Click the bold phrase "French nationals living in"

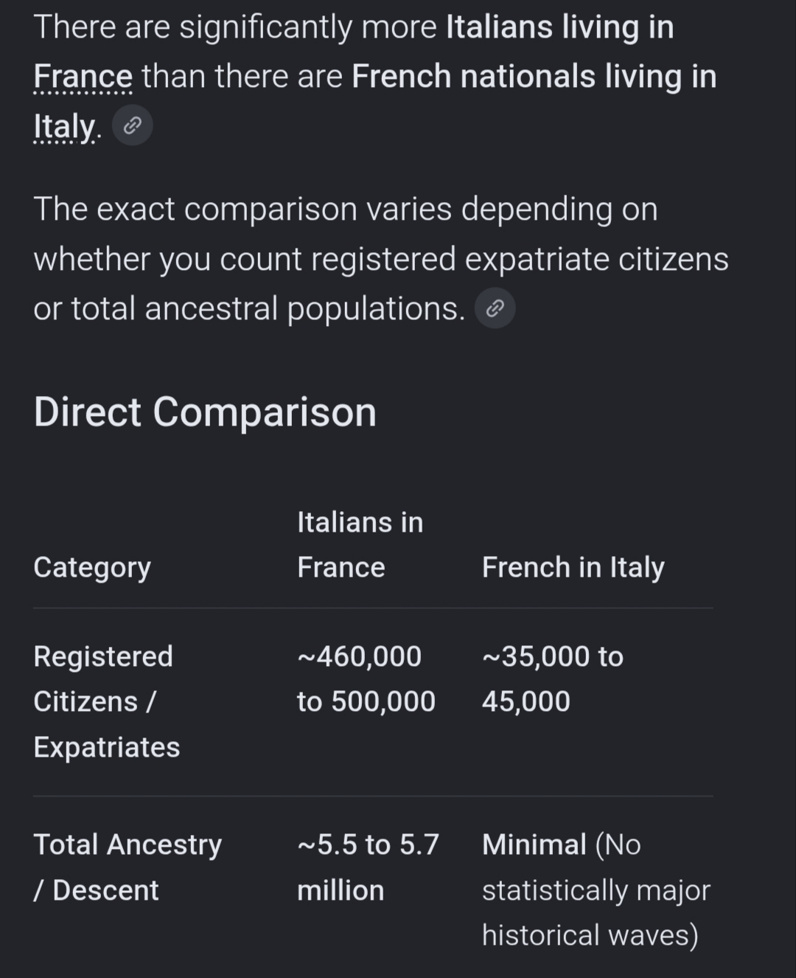[x=534, y=77]
